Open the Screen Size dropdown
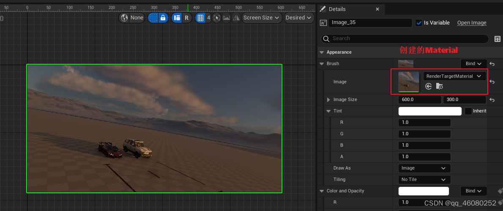 coord(262,18)
